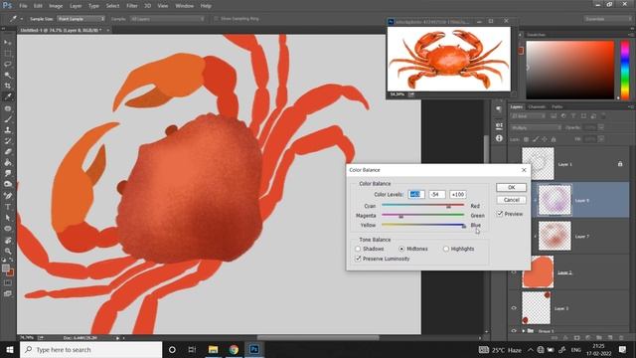636x358 pixels.
Task: Click the second Color Levels field -54
Action: tap(436, 195)
